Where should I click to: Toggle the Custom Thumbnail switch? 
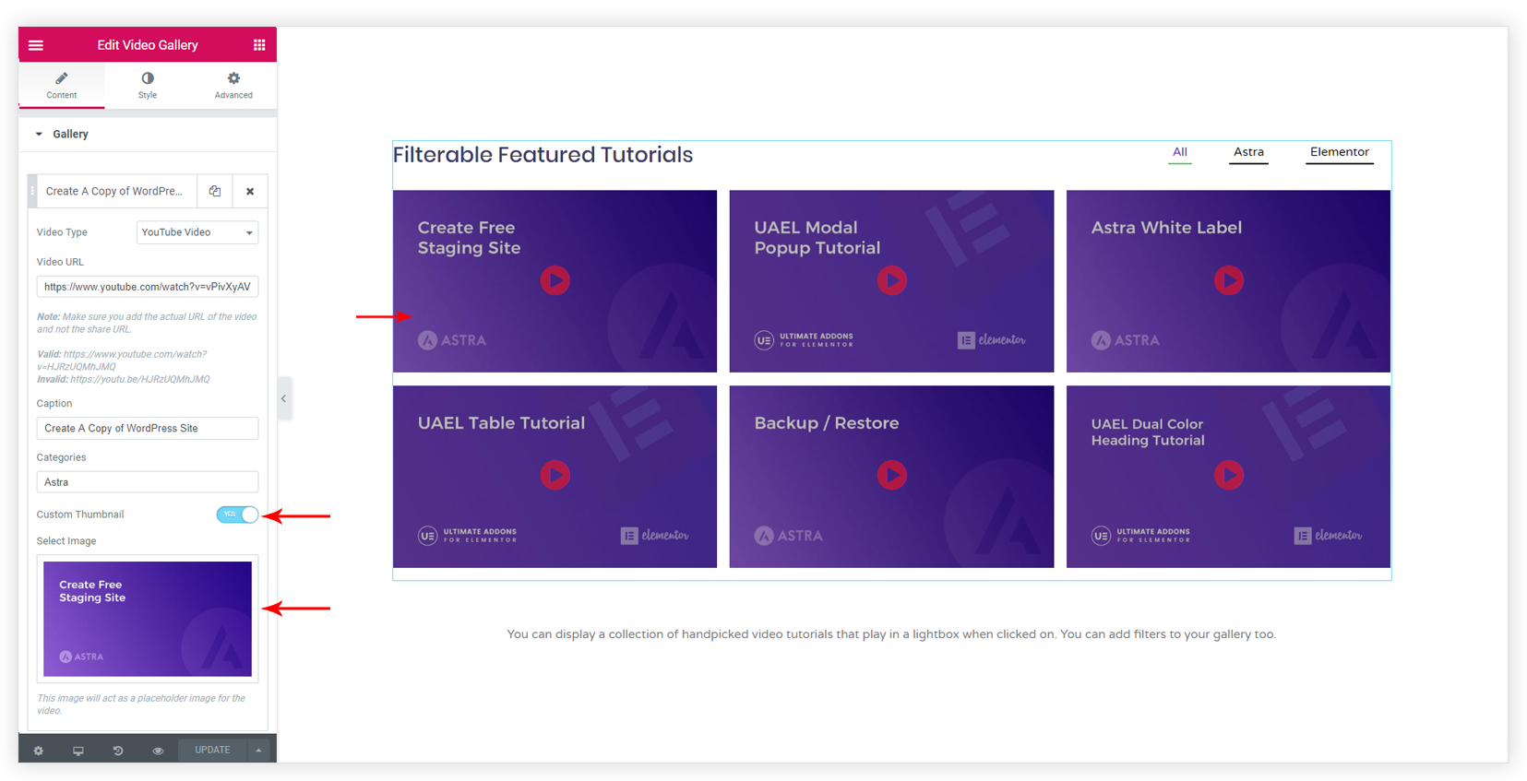[x=237, y=515]
